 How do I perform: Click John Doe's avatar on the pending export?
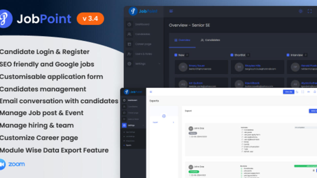191,128
